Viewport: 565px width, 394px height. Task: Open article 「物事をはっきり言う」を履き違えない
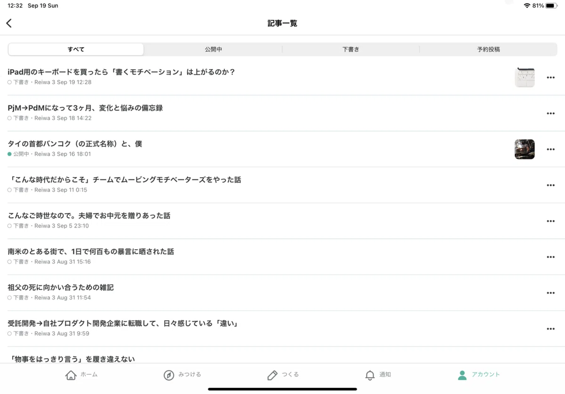72,359
